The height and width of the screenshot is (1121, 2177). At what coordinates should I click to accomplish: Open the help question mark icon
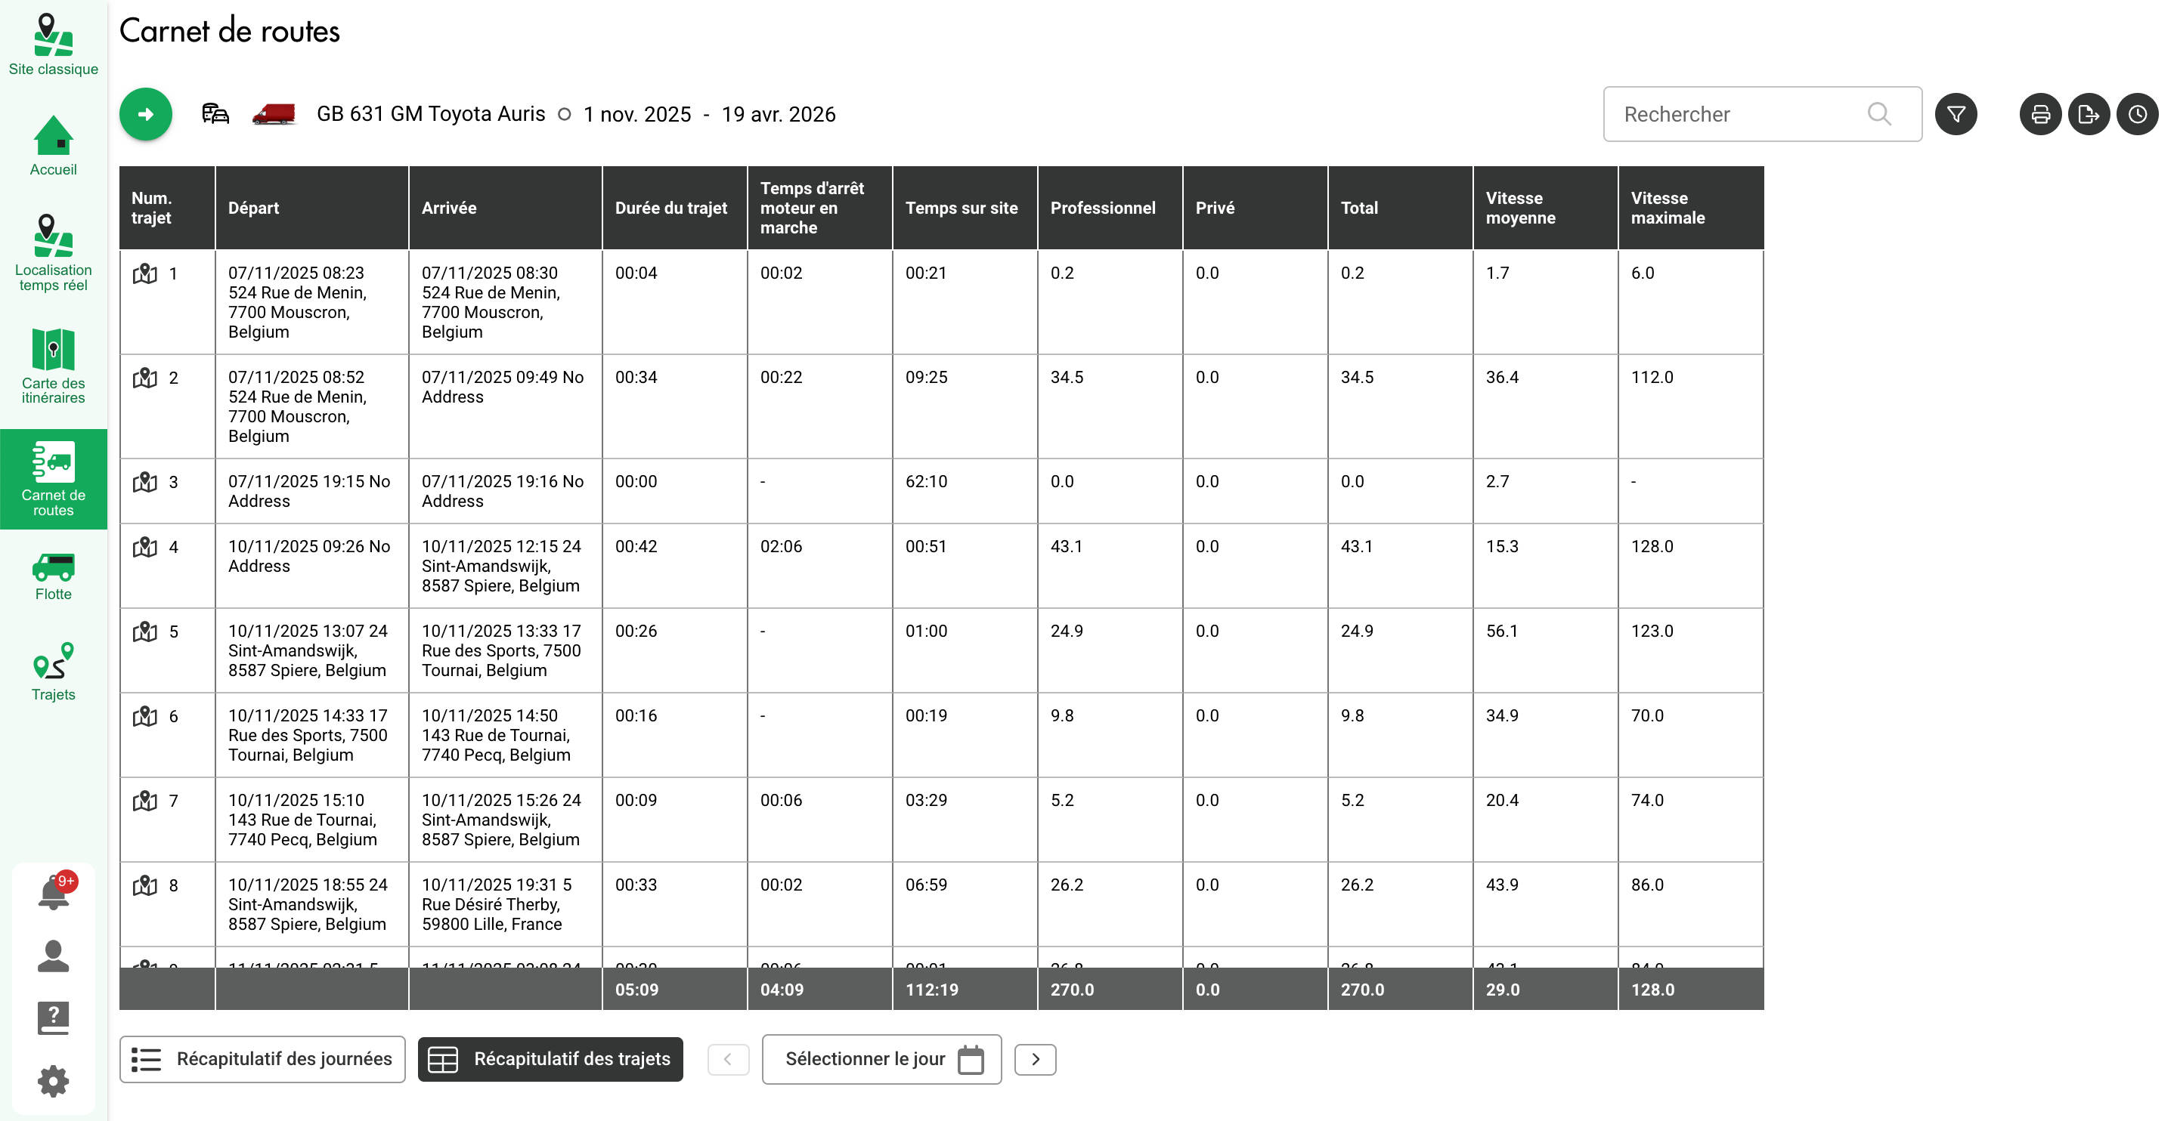tap(53, 1018)
